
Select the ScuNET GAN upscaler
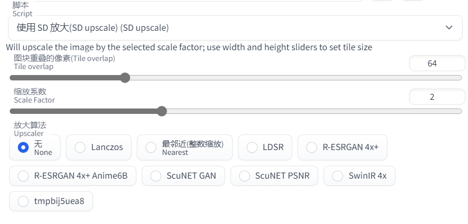coord(156,176)
